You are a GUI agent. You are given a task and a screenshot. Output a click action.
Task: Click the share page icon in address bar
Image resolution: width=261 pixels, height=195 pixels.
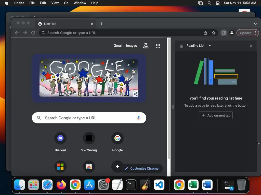(x=205, y=33)
